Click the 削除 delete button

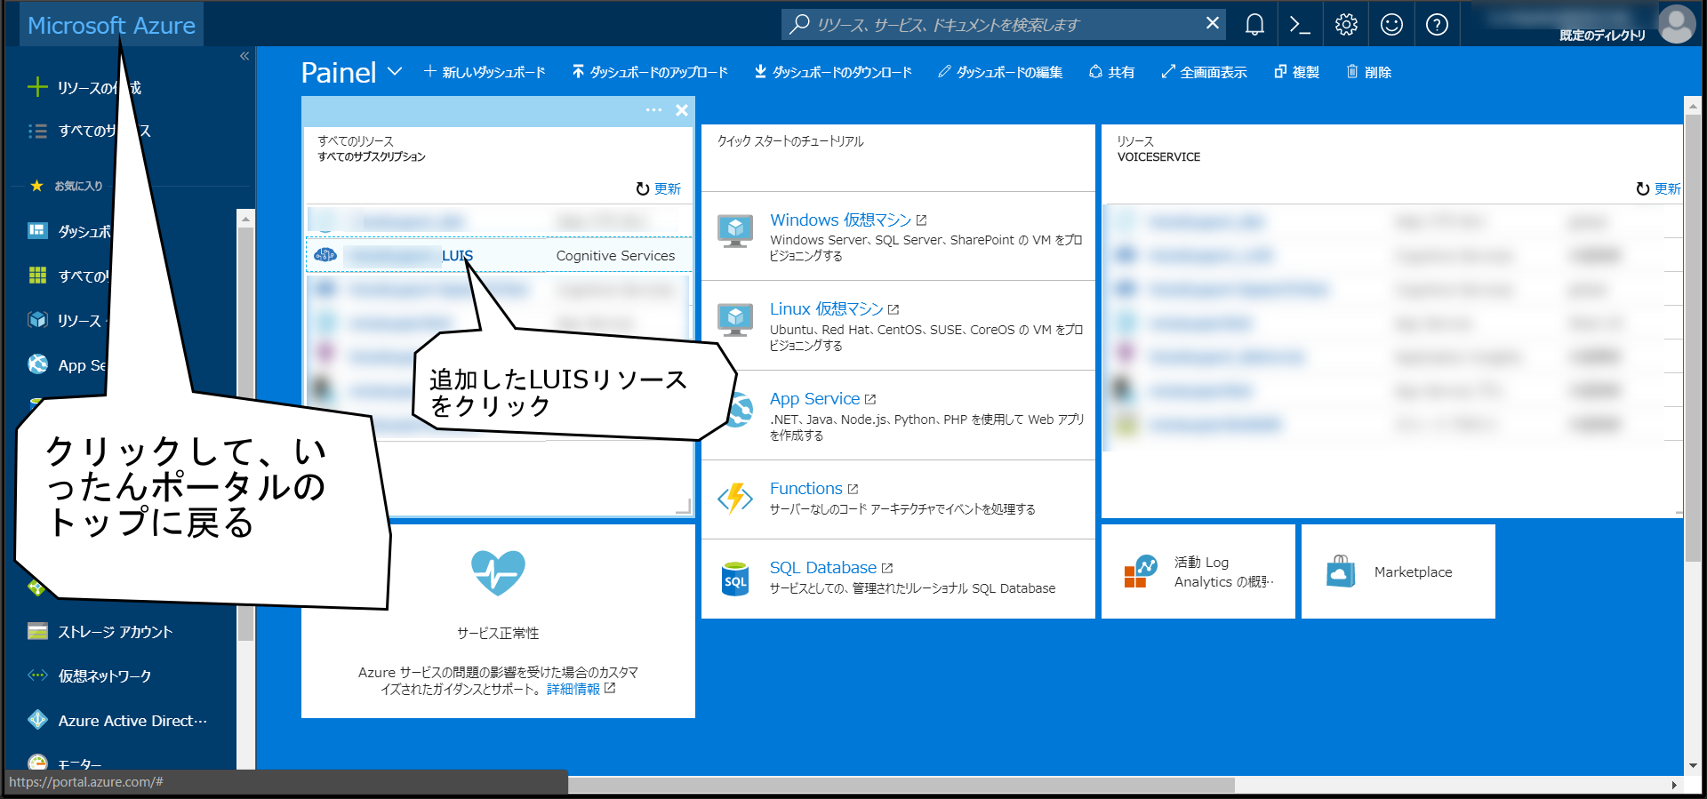pos(1369,72)
